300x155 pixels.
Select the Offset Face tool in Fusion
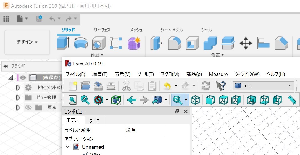[x=228, y=43]
